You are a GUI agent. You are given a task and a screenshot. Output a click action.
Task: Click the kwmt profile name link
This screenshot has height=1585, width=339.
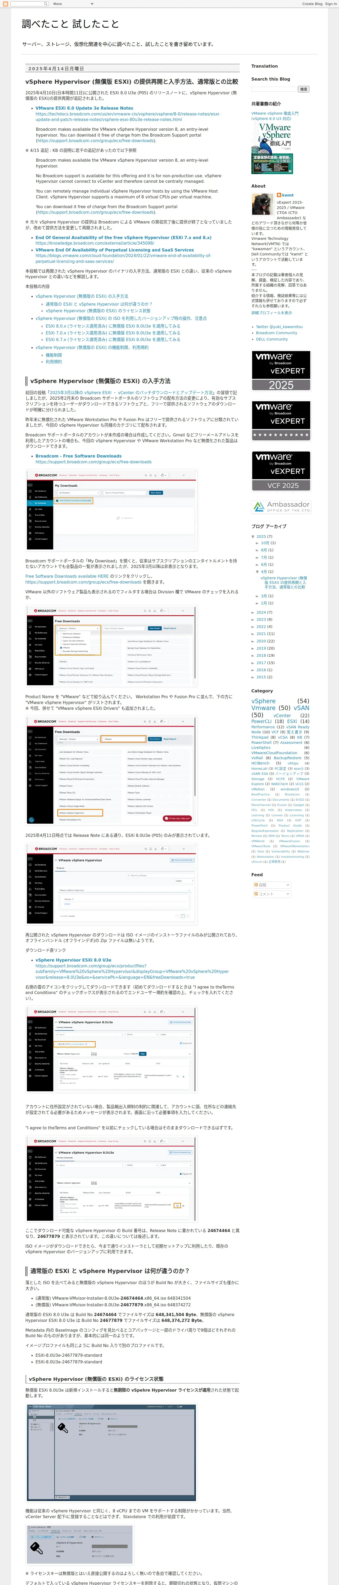pos(288,195)
